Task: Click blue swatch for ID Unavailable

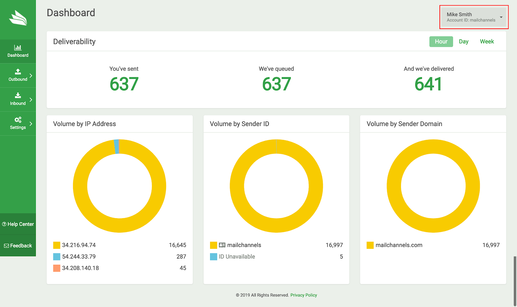Action: [213, 257]
